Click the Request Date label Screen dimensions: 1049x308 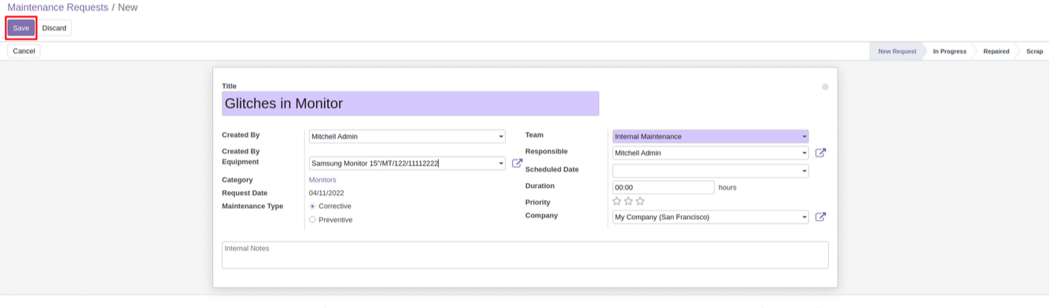(245, 193)
